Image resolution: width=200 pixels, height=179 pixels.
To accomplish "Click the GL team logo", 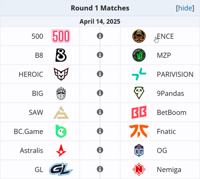I will 61,169.
